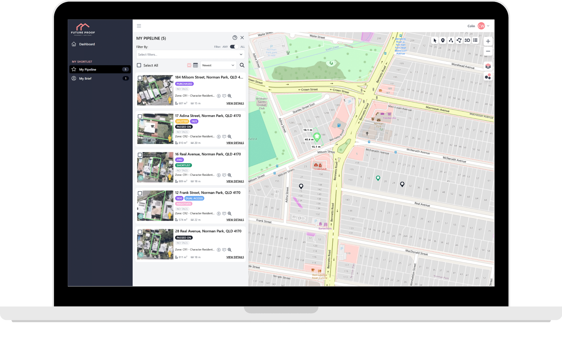
Task: Zoom to 12 Frank Street on map
Action: click(230, 214)
